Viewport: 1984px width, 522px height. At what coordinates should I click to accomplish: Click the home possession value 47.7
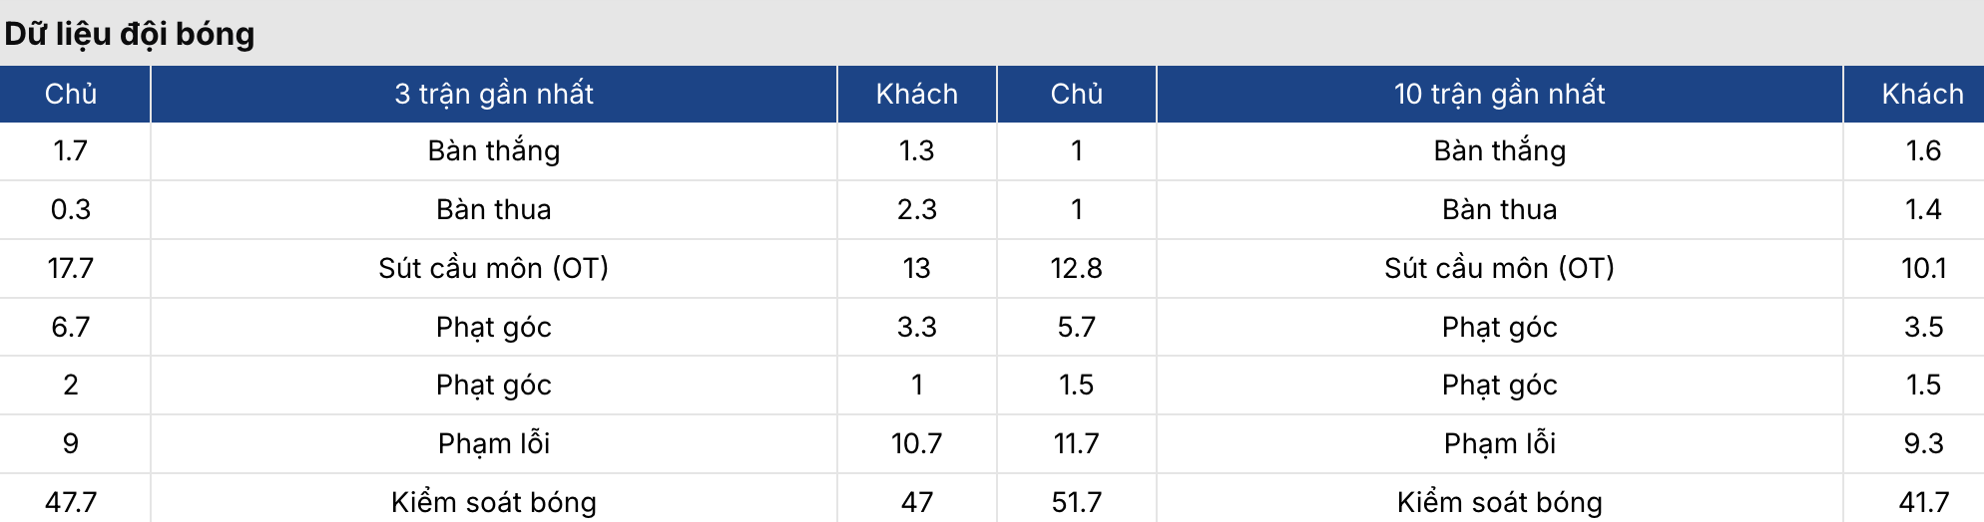point(71,502)
